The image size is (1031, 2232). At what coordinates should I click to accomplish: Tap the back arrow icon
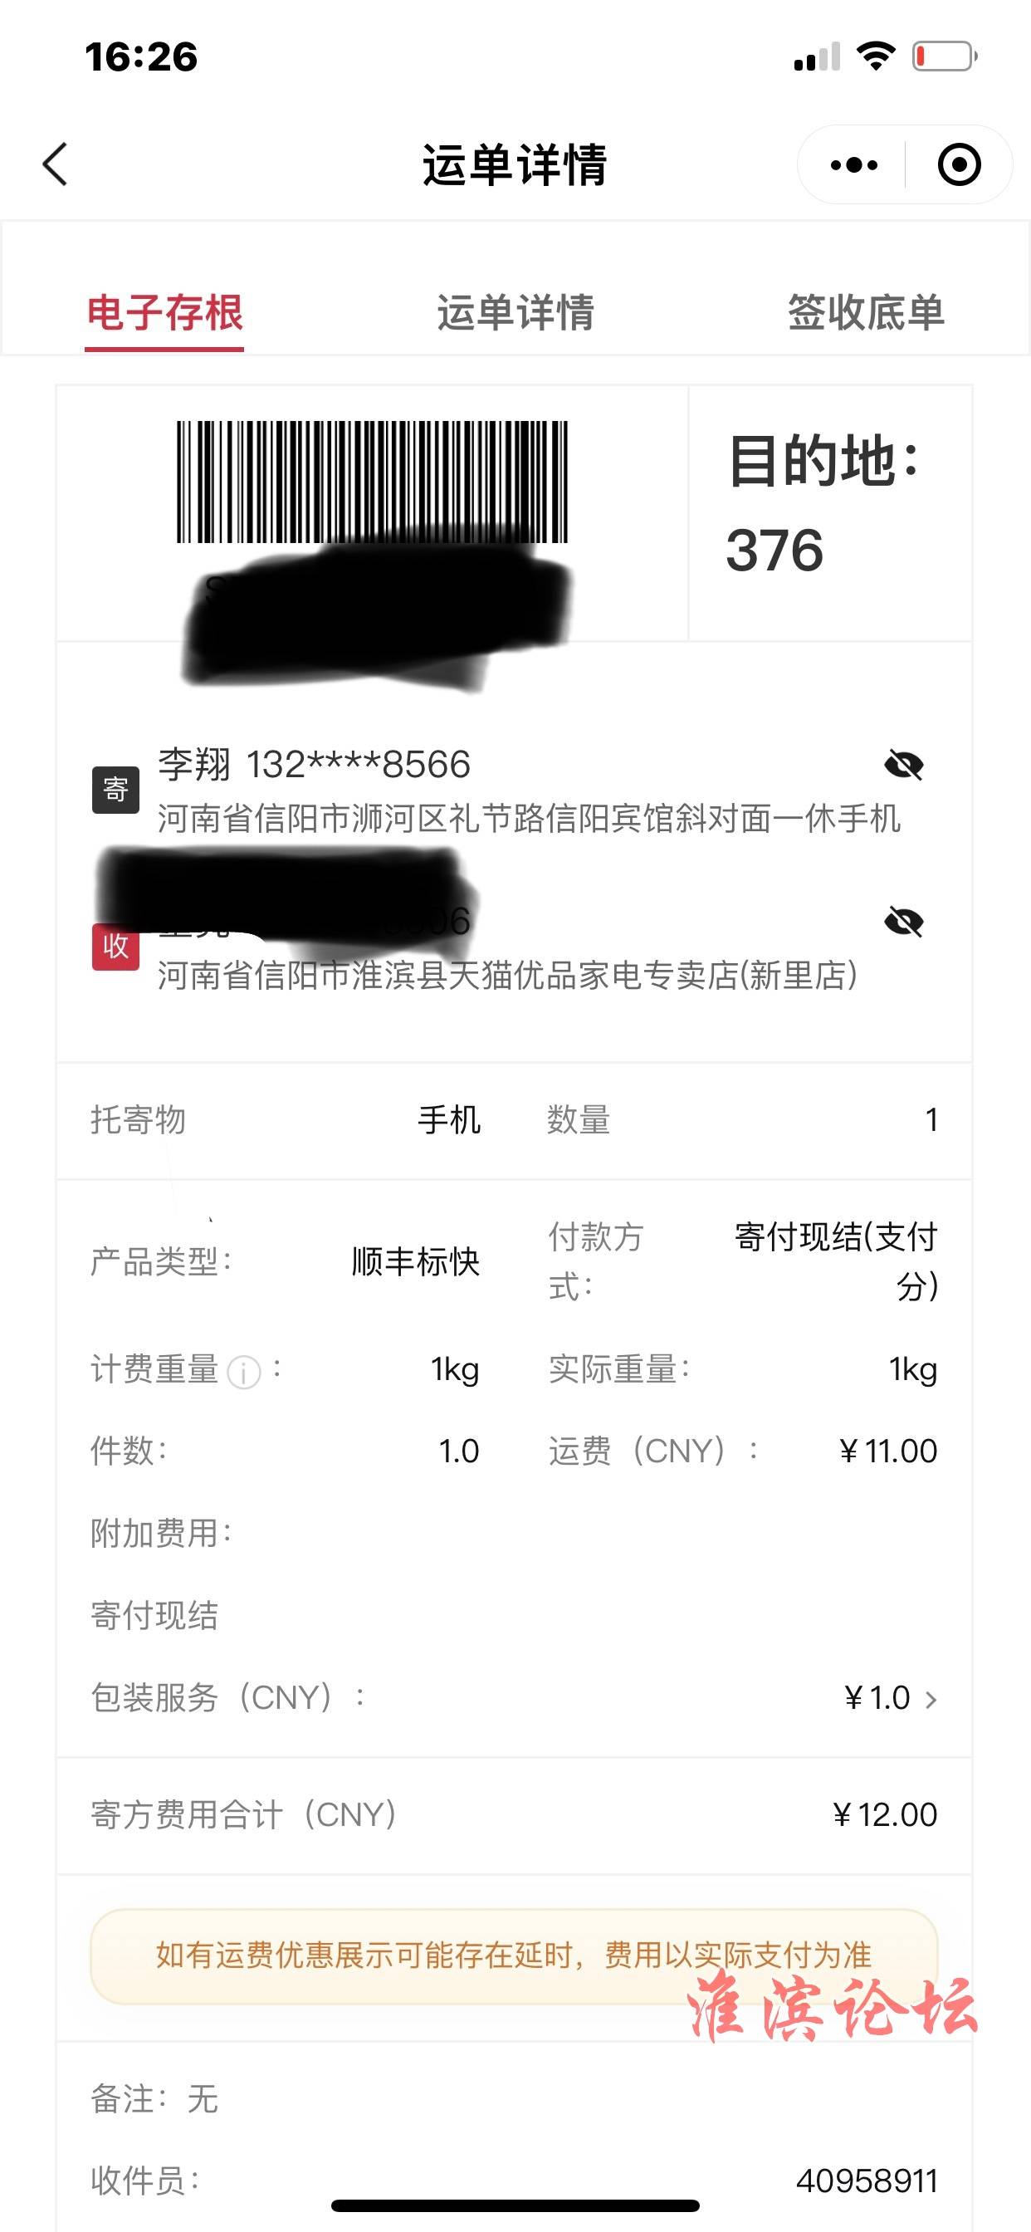(x=55, y=164)
